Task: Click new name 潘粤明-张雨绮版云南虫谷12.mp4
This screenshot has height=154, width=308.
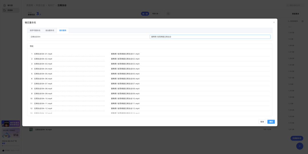Action: pyautogui.click(x=125, y=109)
